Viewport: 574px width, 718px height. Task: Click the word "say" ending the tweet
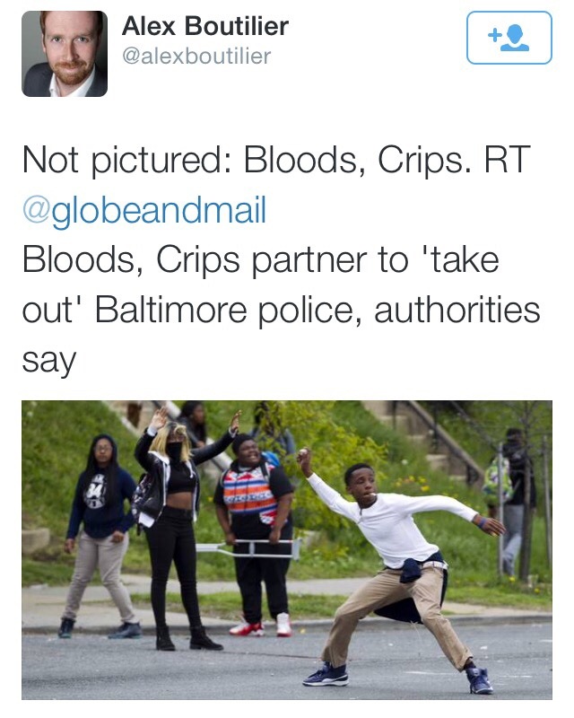[48, 363]
